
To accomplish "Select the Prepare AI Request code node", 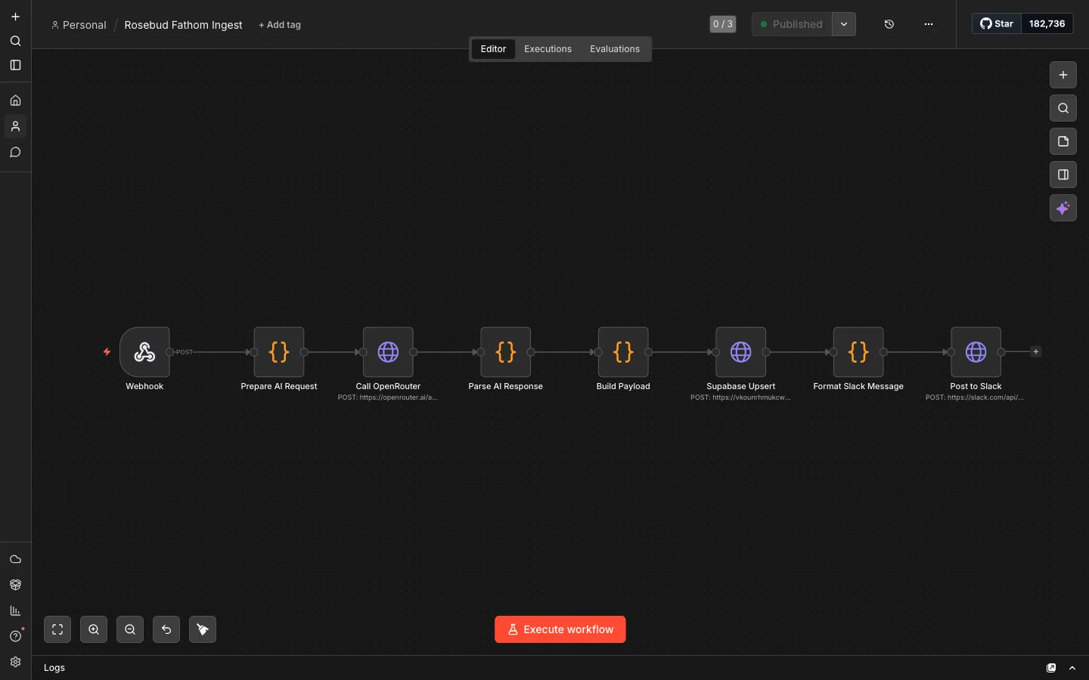I will [x=279, y=352].
